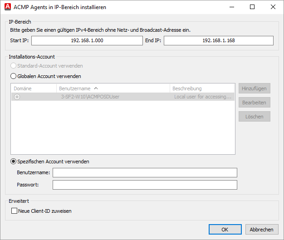
Task: Click the Abbrechen button
Action: pos(262,230)
